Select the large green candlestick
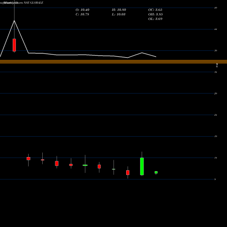227x227 pixels. [x=142, y=167]
